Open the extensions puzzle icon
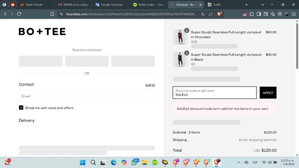 (x=252, y=14)
